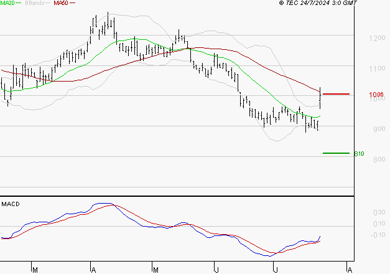
Task: Click the red resistance line marker at 1006
Action: point(336,94)
